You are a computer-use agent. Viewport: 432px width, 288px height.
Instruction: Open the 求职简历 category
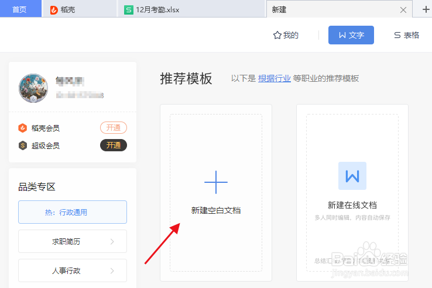coord(73,241)
